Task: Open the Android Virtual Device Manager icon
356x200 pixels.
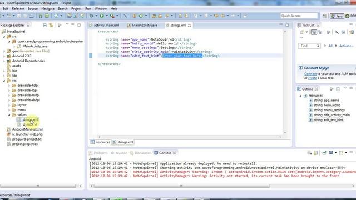Action: pos(47,16)
